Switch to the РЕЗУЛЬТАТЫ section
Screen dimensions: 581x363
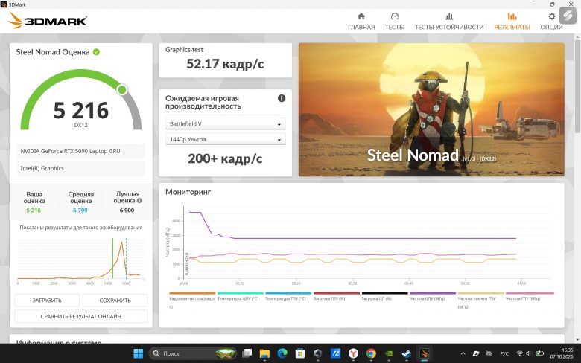512,22
